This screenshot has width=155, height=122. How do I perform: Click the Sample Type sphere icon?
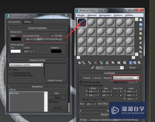pos(141,20)
